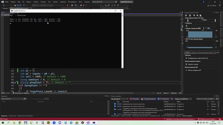Toggle the Messages filter in Error List

click(x=163, y=99)
